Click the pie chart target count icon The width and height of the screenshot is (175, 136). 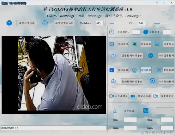pyautogui.click(x=146, y=32)
